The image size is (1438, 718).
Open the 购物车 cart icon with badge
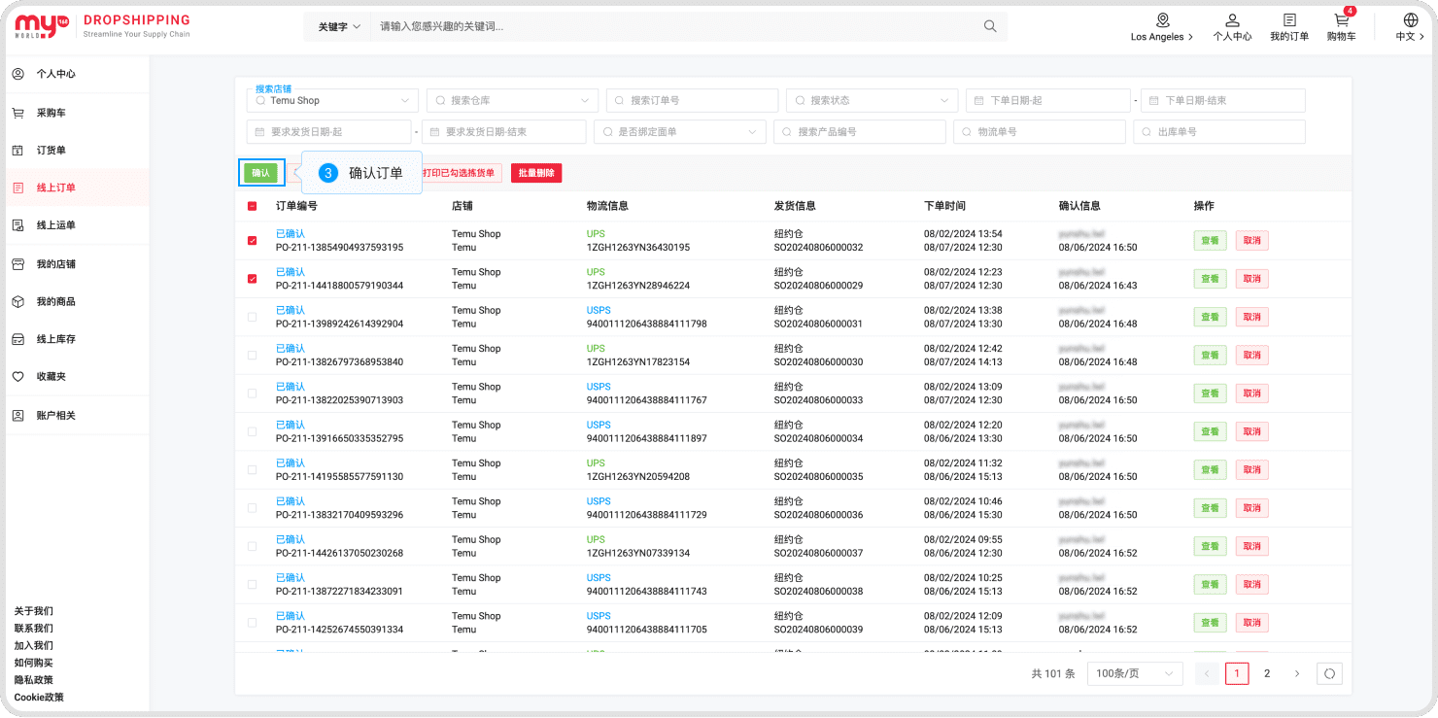[x=1342, y=27]
